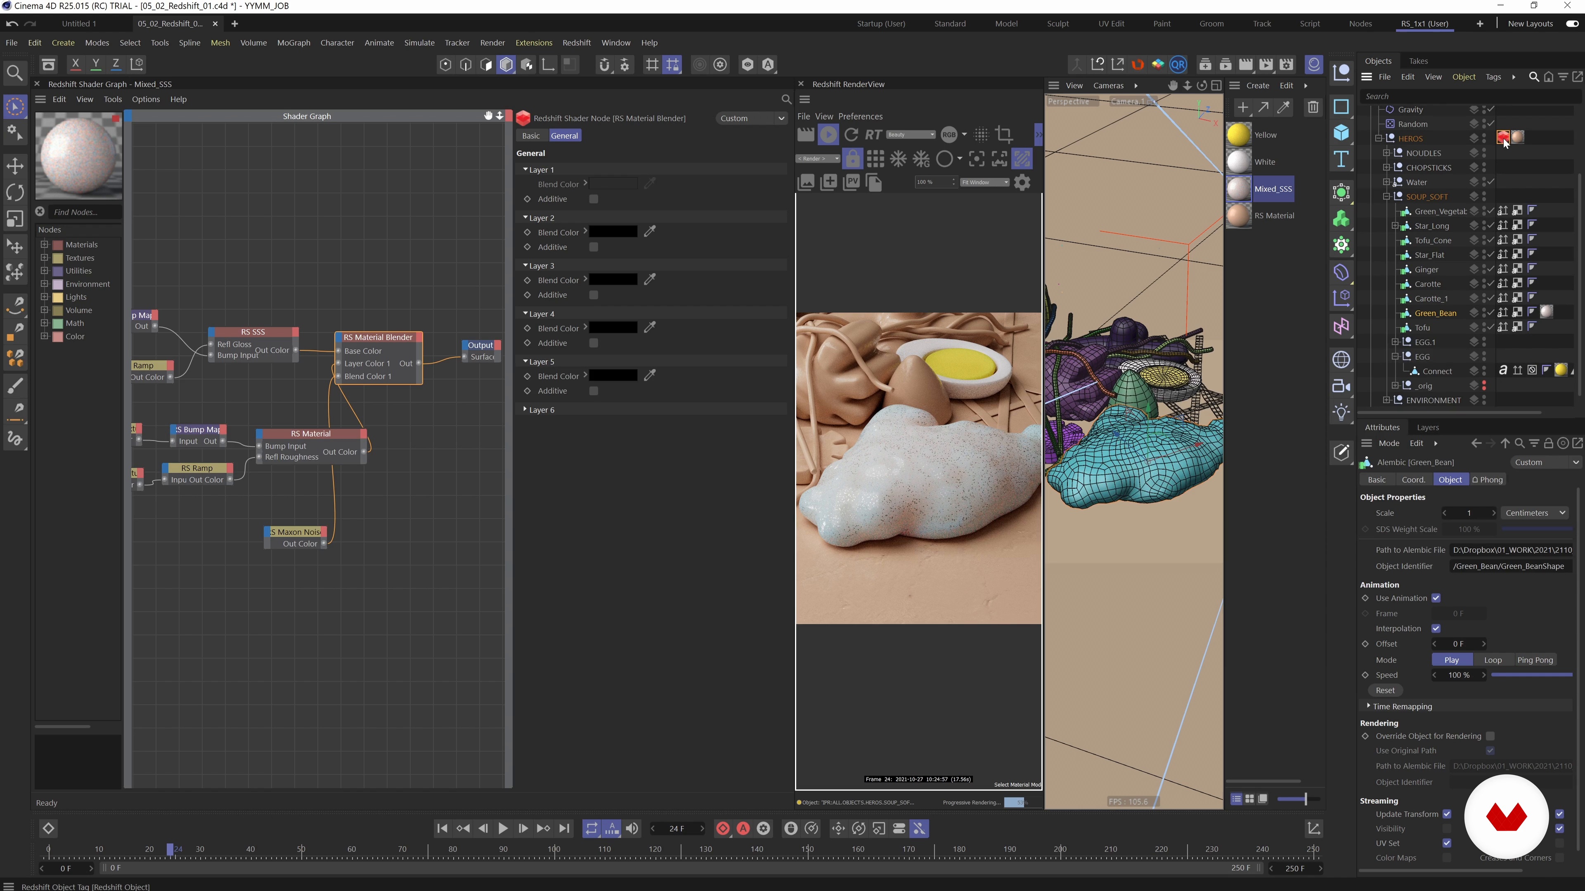The width and height of the screenshot is (1585, 891).
Task: Open Beauty AOV dropdown in RenderView
Action: click(911, 134)
